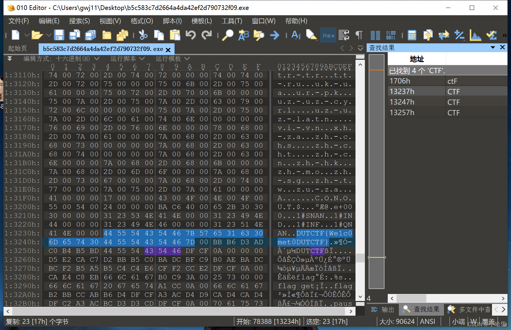
Task: Open the Calculator tool icon
Action: (x=412, y=35)
